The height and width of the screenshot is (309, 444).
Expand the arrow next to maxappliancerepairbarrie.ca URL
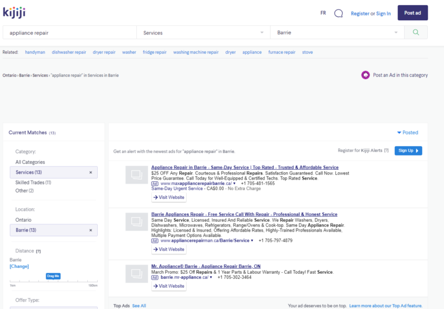pos(234,184)
